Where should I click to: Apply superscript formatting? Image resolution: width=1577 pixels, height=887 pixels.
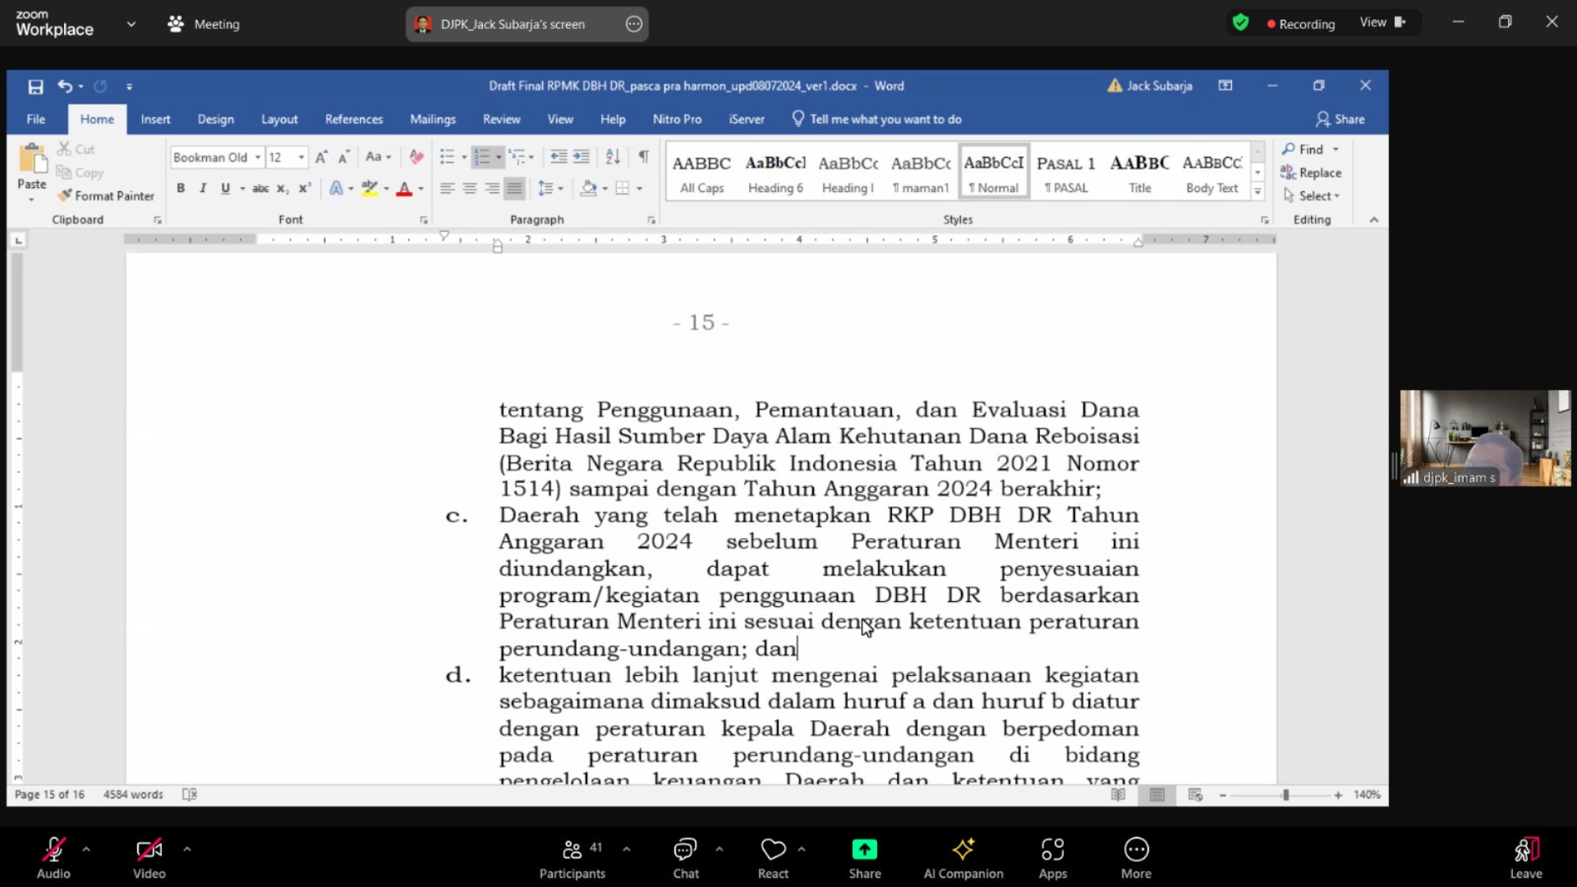coord(304,188)
